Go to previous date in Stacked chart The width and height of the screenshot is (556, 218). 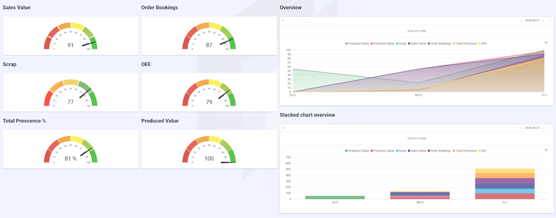(x=521, y=128)
